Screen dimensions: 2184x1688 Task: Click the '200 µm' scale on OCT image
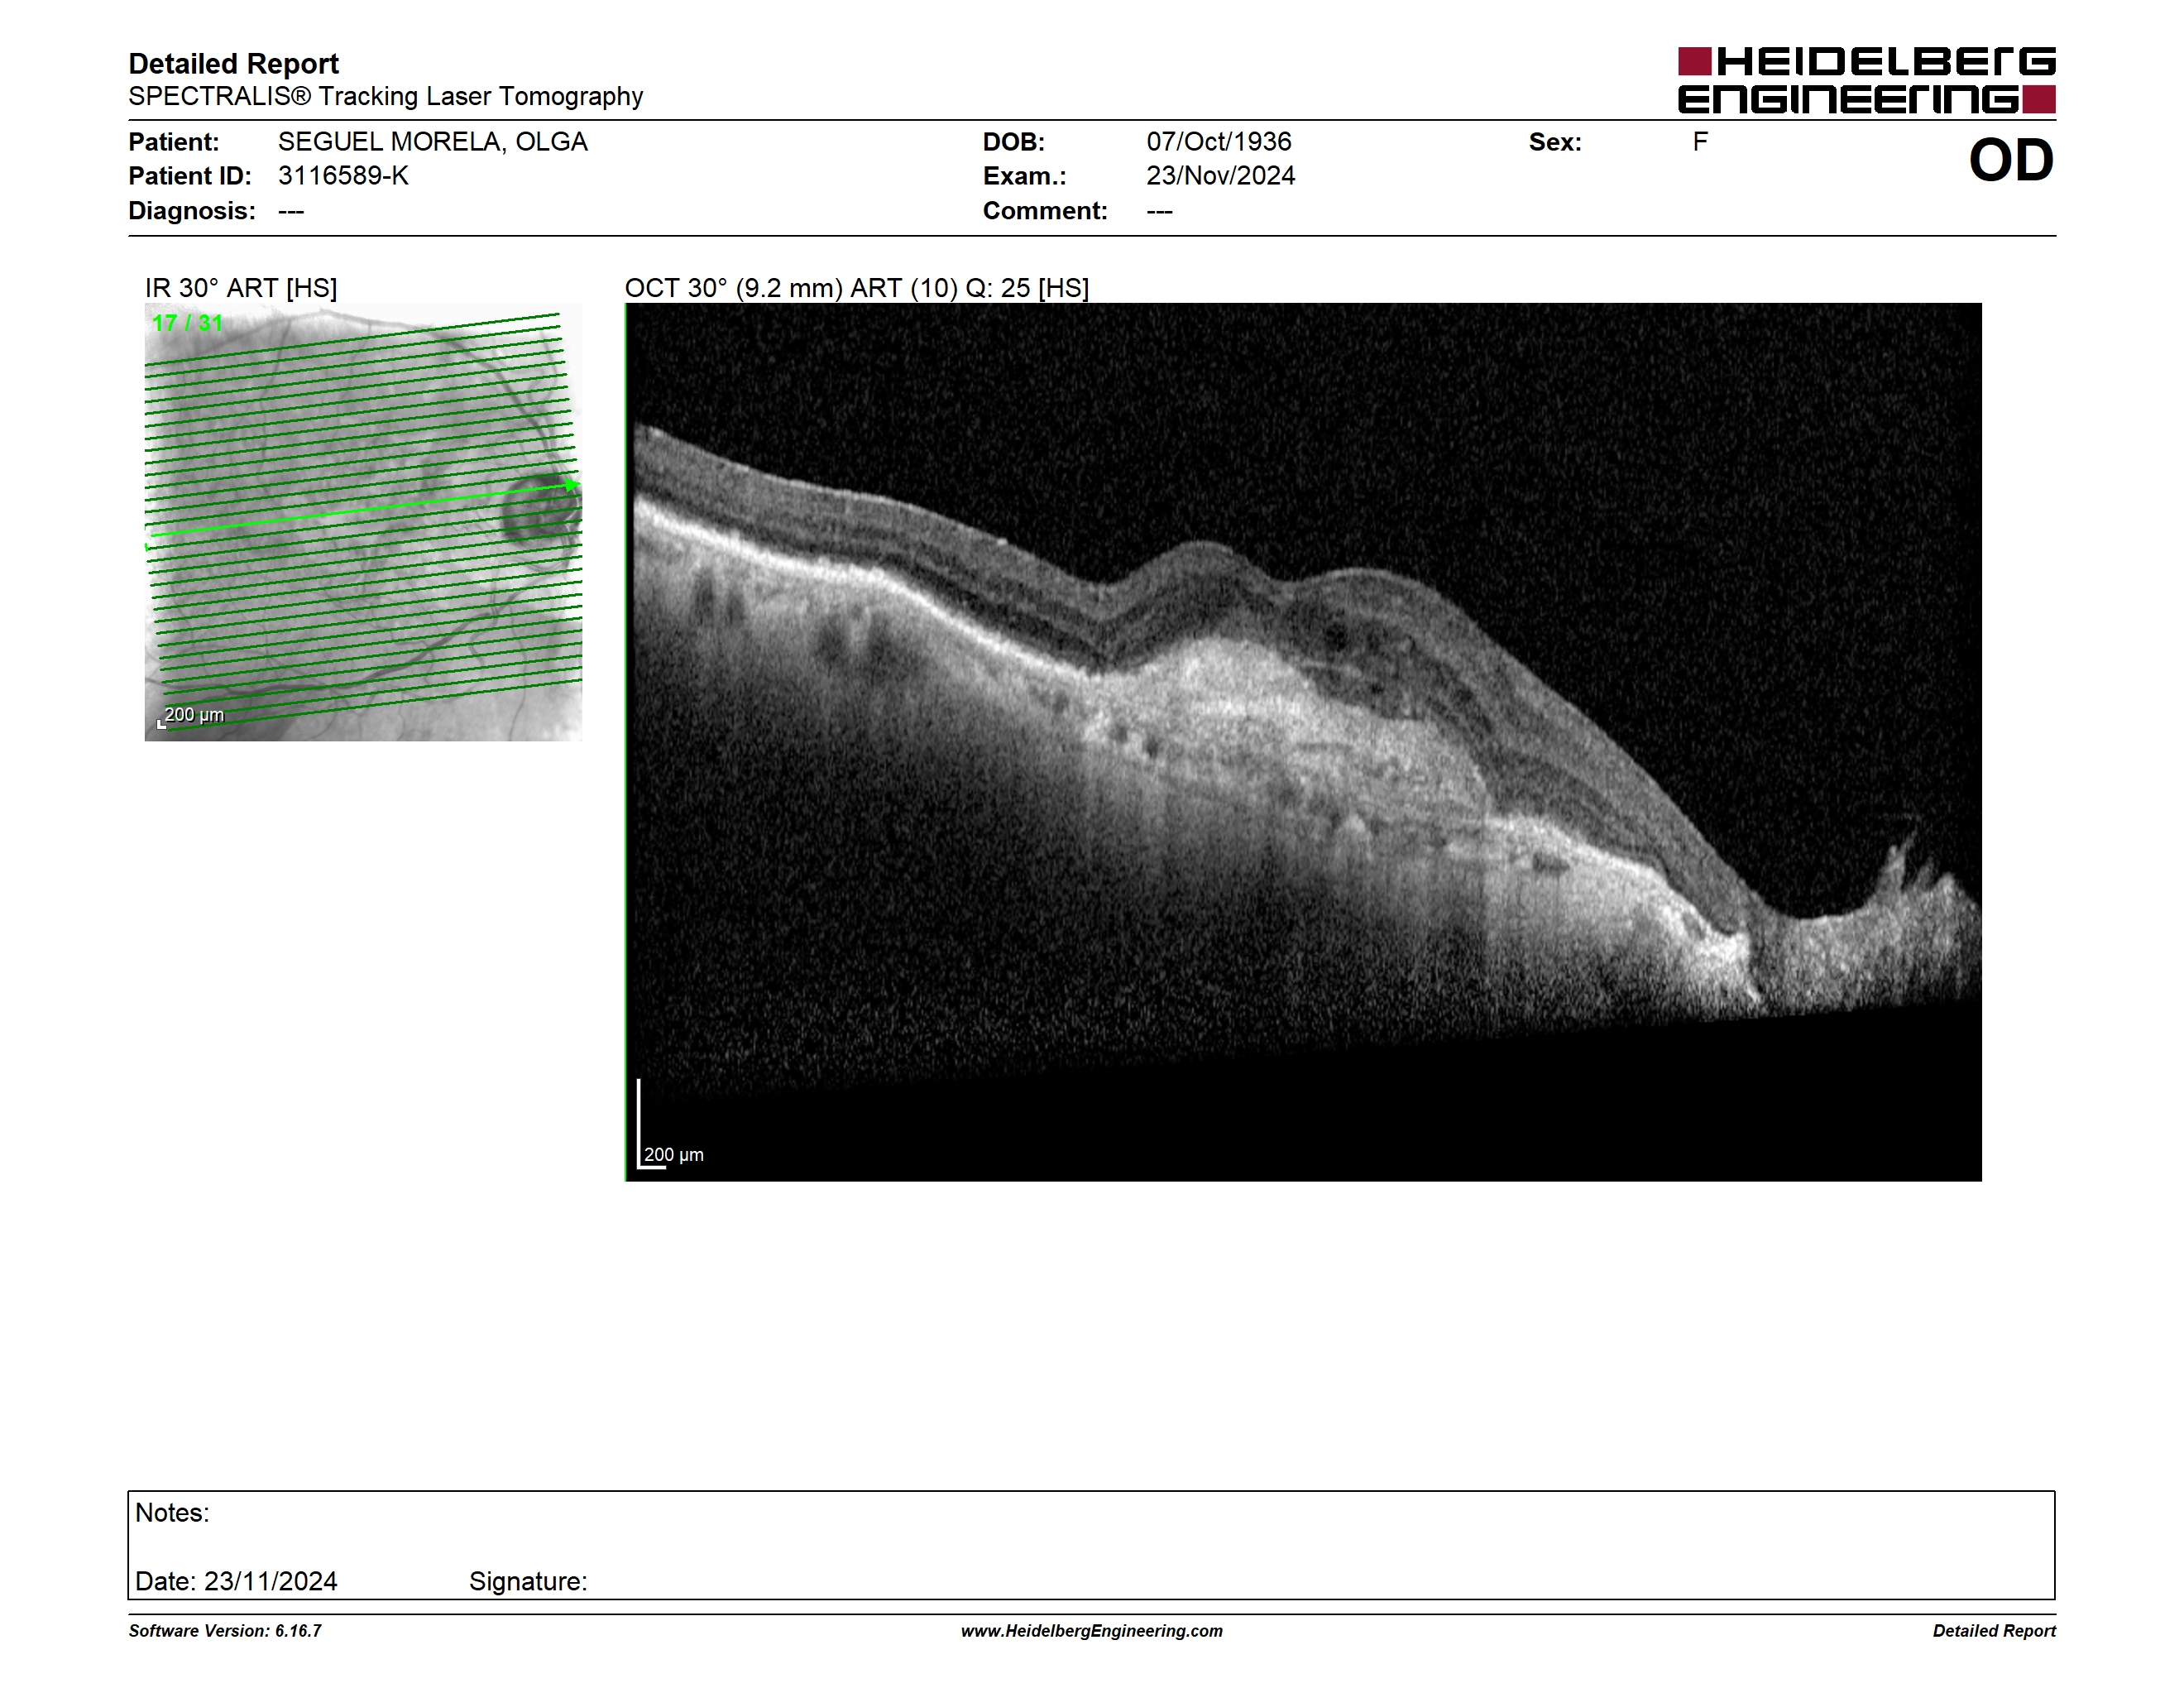tap(673, 1155)
